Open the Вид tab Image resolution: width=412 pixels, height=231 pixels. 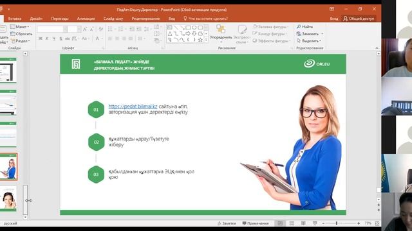click(172, 19)
